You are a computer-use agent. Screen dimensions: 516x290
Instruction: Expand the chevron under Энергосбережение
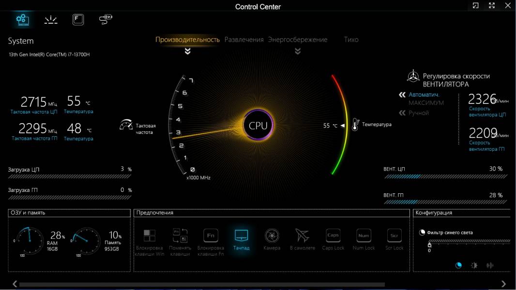coord(298,51)
